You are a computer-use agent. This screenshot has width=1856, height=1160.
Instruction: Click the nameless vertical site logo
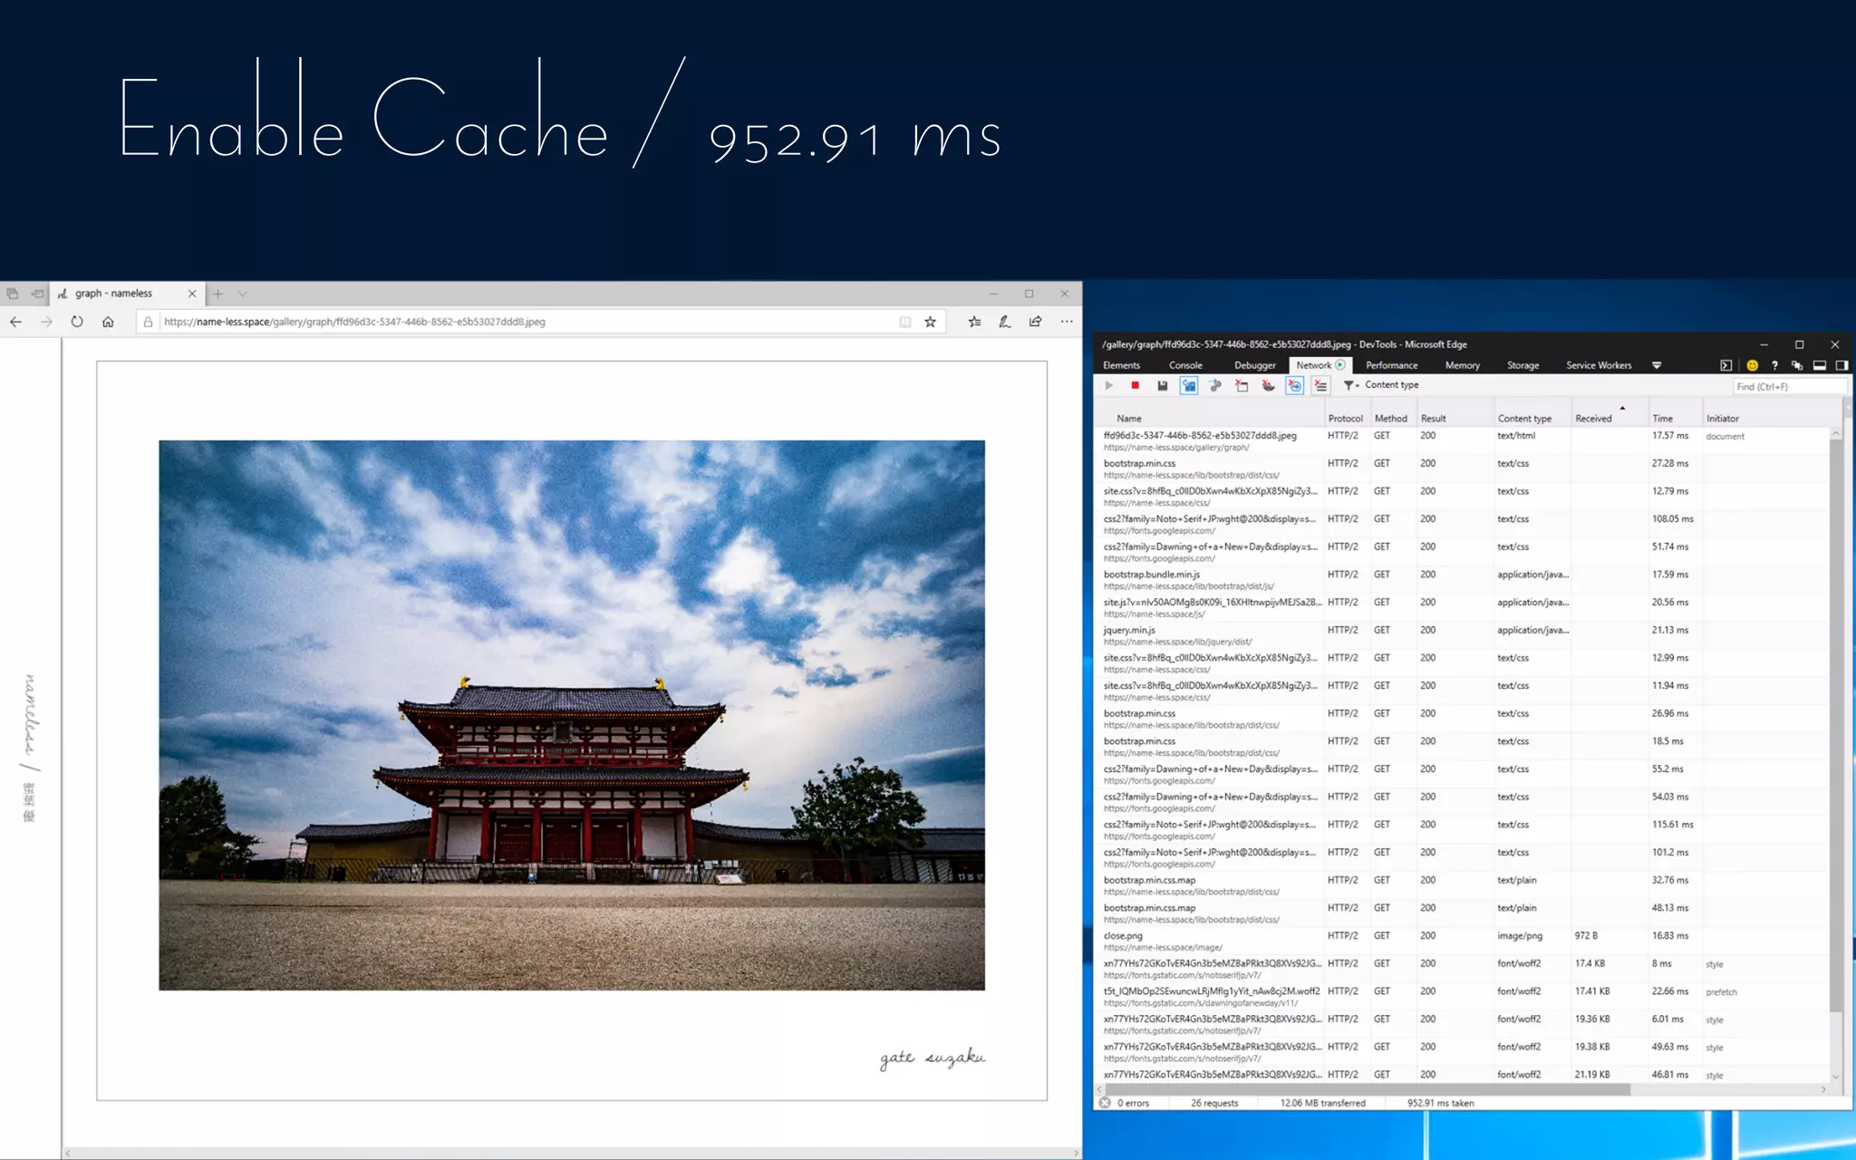tap(30, 749)
